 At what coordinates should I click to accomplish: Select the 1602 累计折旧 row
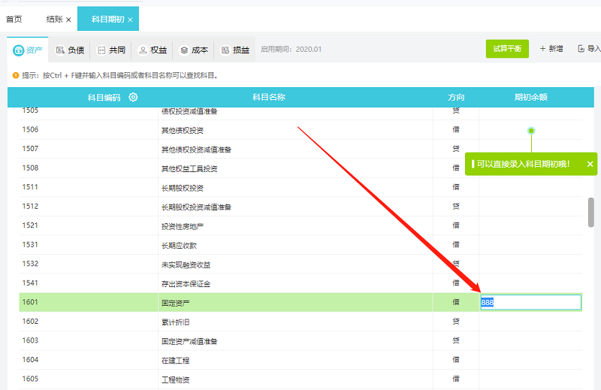pos(225,322)
